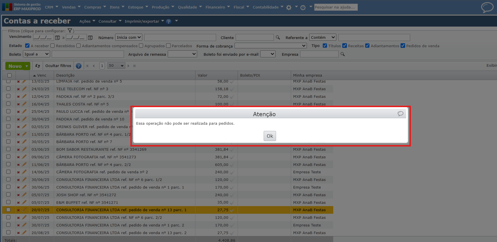
Task: Click the refresh arrows icon beside Novo
Action: tap(38, 66)
